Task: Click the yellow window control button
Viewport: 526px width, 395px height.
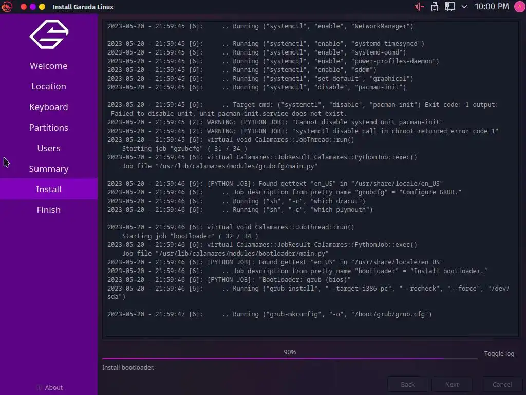Action: [42, 7]
